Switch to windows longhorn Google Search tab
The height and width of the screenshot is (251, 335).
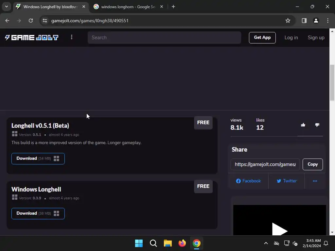coord(128,7)
